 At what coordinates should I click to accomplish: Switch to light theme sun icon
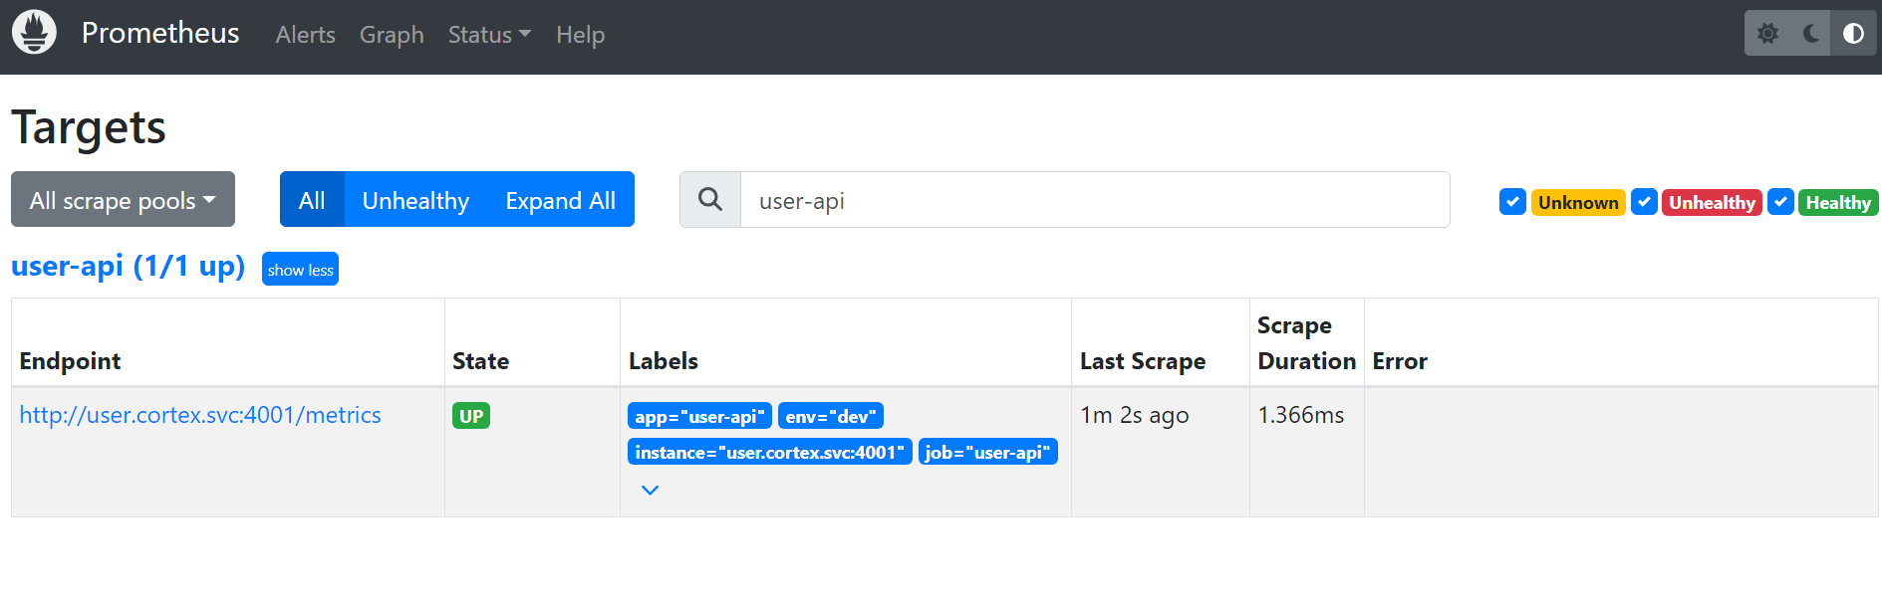pyautogui.click(x=1767, y=34)
